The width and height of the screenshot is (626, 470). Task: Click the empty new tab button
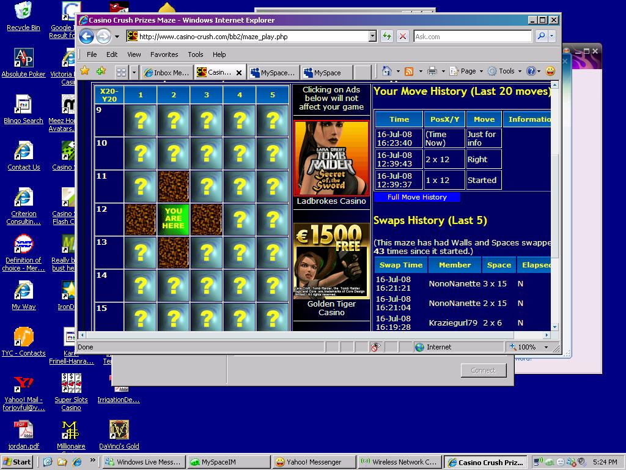click(363, 72)
